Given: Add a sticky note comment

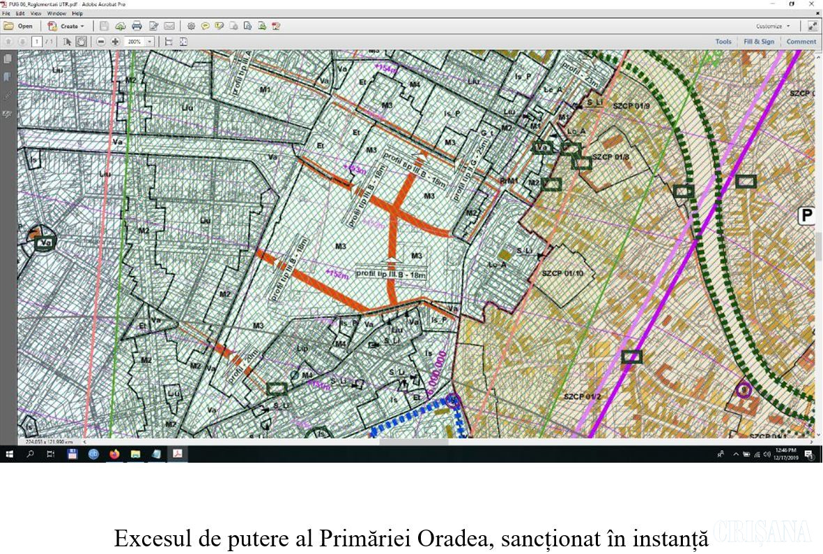Looking at the screenshot, I should point(206,26).
